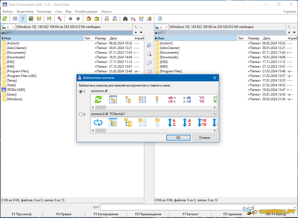The height and width of the screenshot is (218, 298).
Task: Select radio option 2 for wcmicon2.dll
Action: pyautogui.click(x=81, y=114)
